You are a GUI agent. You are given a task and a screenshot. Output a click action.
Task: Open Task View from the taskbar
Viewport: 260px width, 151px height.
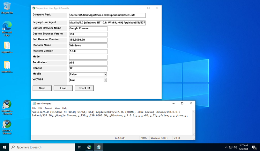click(x=79, y=147)
